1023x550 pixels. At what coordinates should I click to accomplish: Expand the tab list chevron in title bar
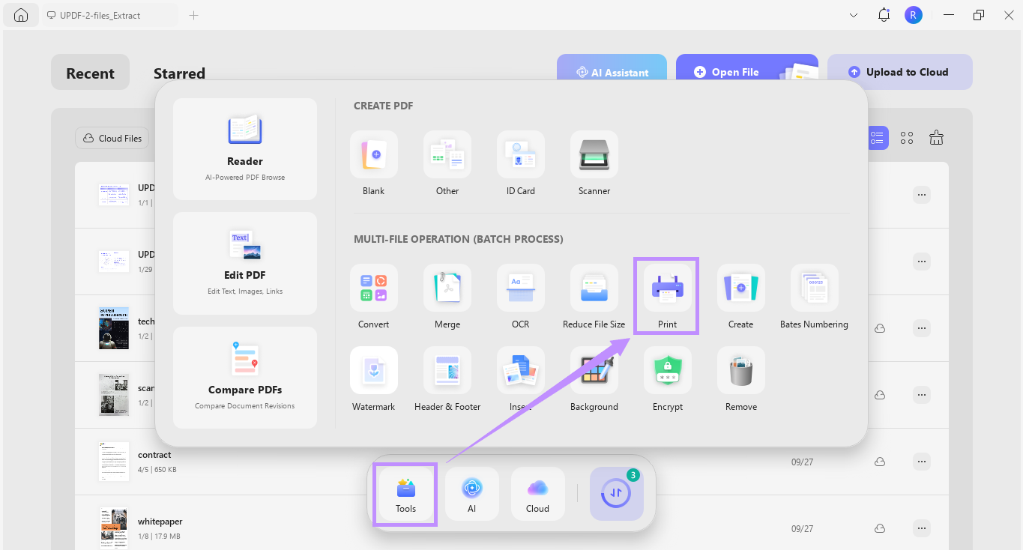[x=854, y=15]
